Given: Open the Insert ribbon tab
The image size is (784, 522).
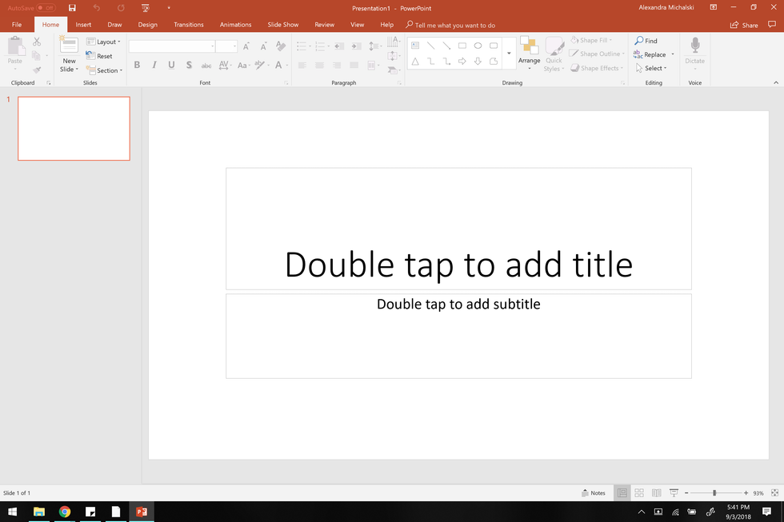Looking at the screenshot, I should (x=83, y=25).
